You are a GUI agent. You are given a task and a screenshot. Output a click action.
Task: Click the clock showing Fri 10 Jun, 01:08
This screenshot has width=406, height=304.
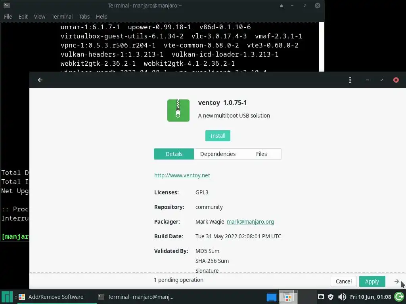coord(370,297)
